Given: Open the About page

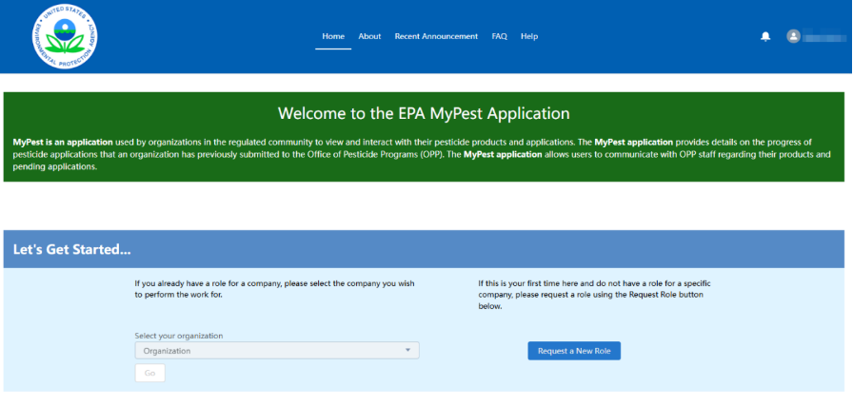Looking at the screenshot, I should coord(369,36).
